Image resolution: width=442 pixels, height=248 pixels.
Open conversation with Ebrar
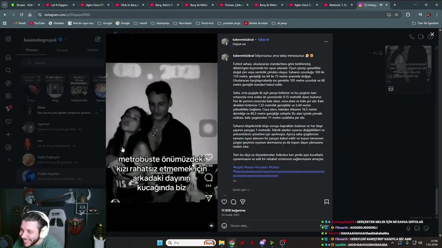click(x=62, y=110)
